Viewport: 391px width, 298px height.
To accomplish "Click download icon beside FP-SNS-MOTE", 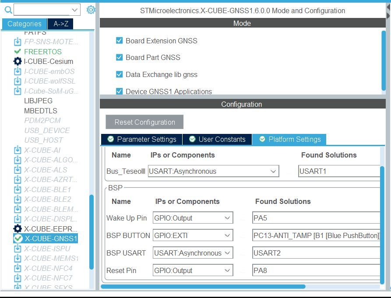I will tap(18, 42).
